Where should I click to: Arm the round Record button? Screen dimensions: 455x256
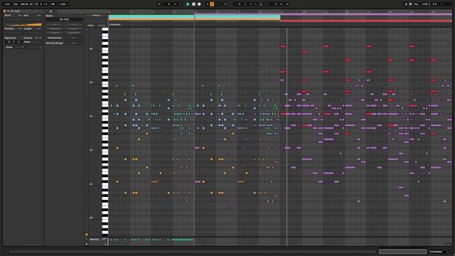click(x=199, y=4)
